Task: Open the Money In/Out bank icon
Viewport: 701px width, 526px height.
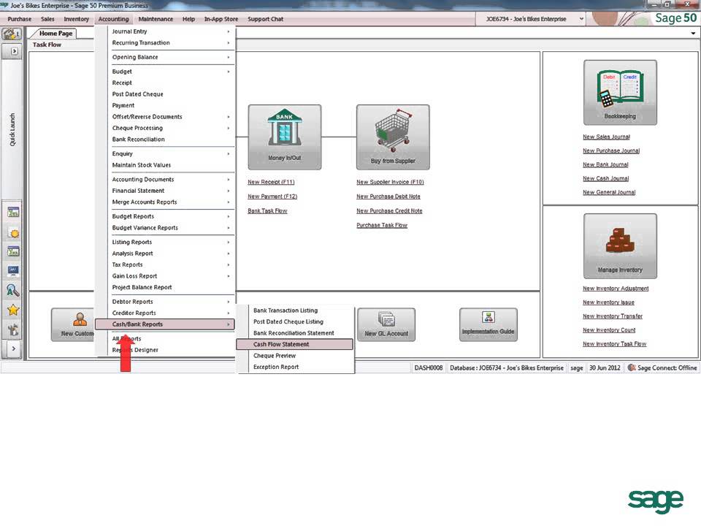Action: pos(284,137)
